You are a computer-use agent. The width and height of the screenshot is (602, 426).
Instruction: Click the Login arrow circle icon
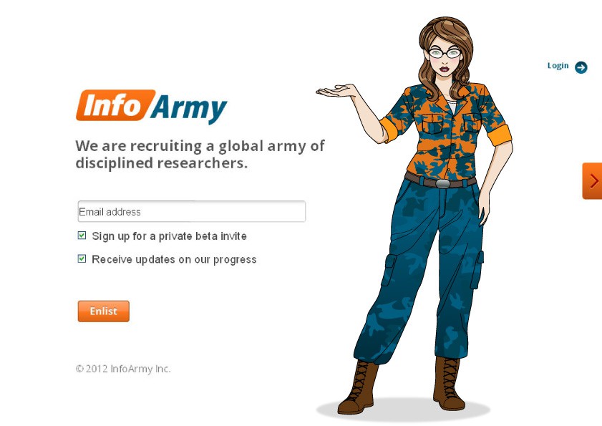click(581, 67)
